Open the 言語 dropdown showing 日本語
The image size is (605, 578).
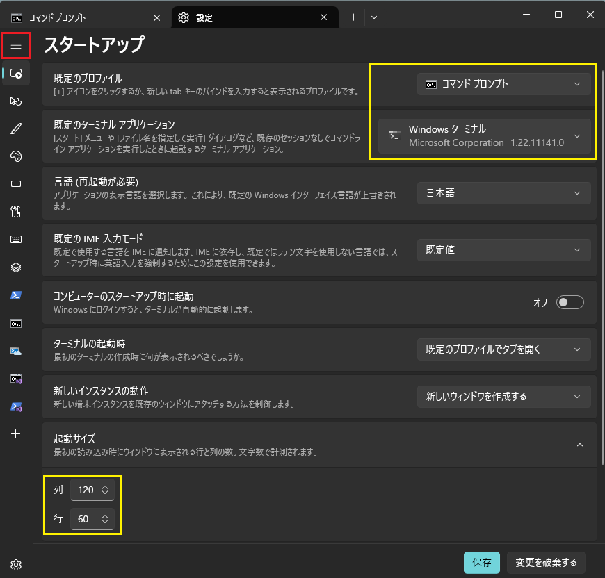(504, 193)
